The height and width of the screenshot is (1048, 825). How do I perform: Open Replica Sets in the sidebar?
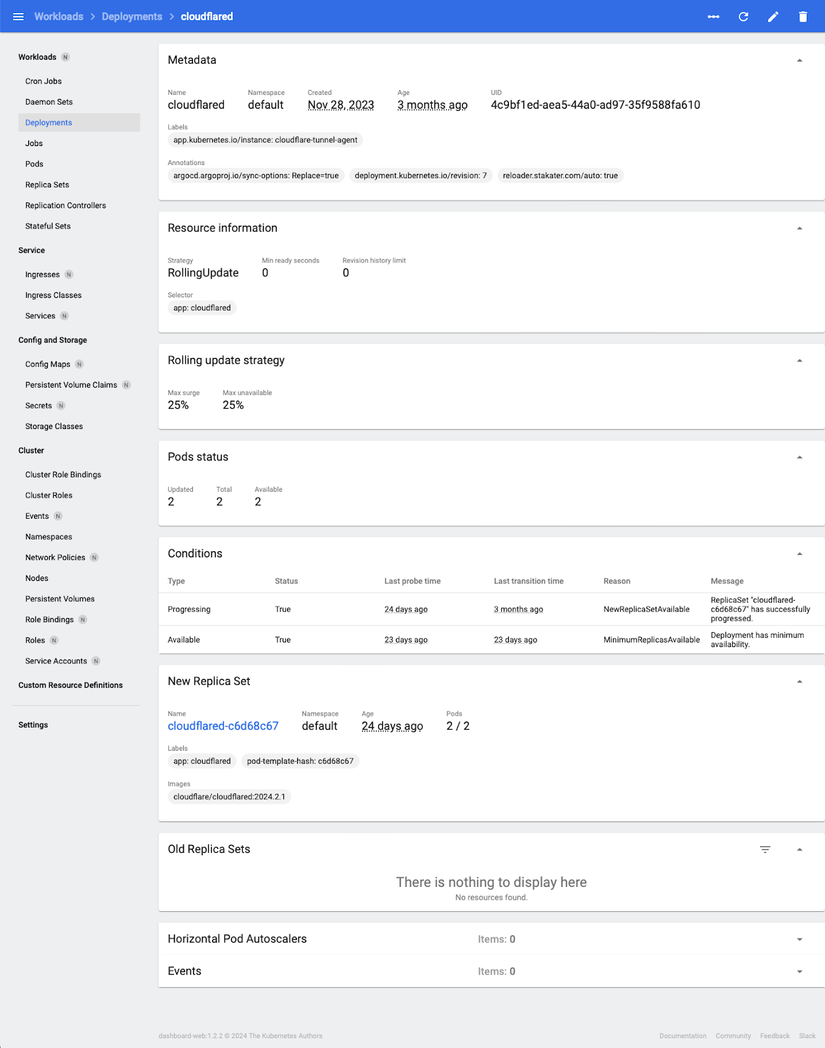pos(47,185)
